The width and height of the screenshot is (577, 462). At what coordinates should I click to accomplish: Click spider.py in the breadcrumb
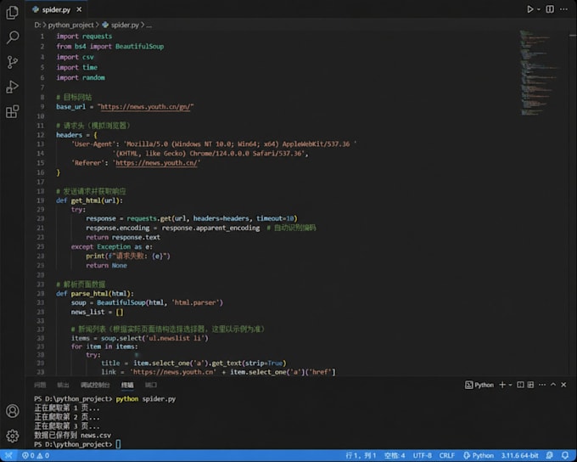tap(125, 25)
